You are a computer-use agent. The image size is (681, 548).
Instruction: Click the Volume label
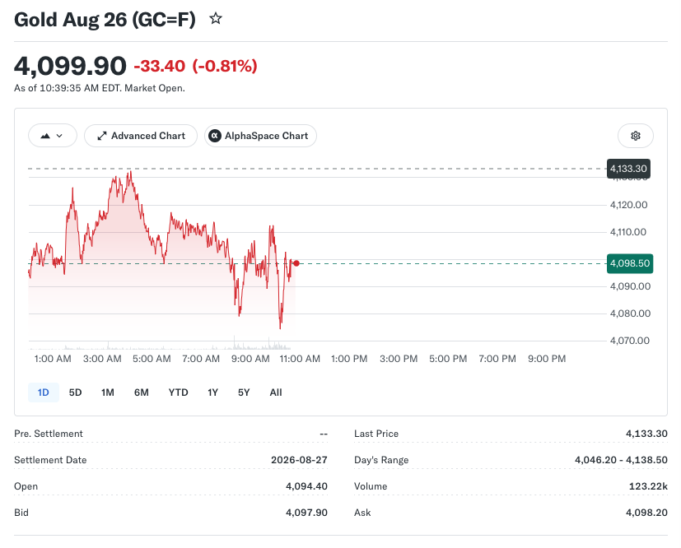point(371,486)
